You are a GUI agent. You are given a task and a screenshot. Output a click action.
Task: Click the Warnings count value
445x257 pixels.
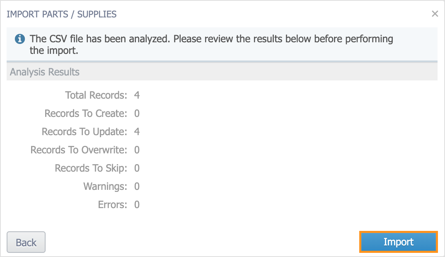point(137,186)
